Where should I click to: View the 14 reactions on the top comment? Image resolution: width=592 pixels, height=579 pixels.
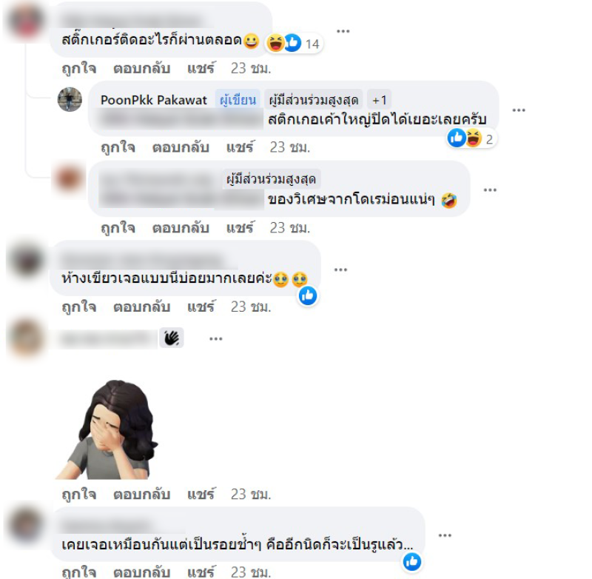[x=294, y=43]
